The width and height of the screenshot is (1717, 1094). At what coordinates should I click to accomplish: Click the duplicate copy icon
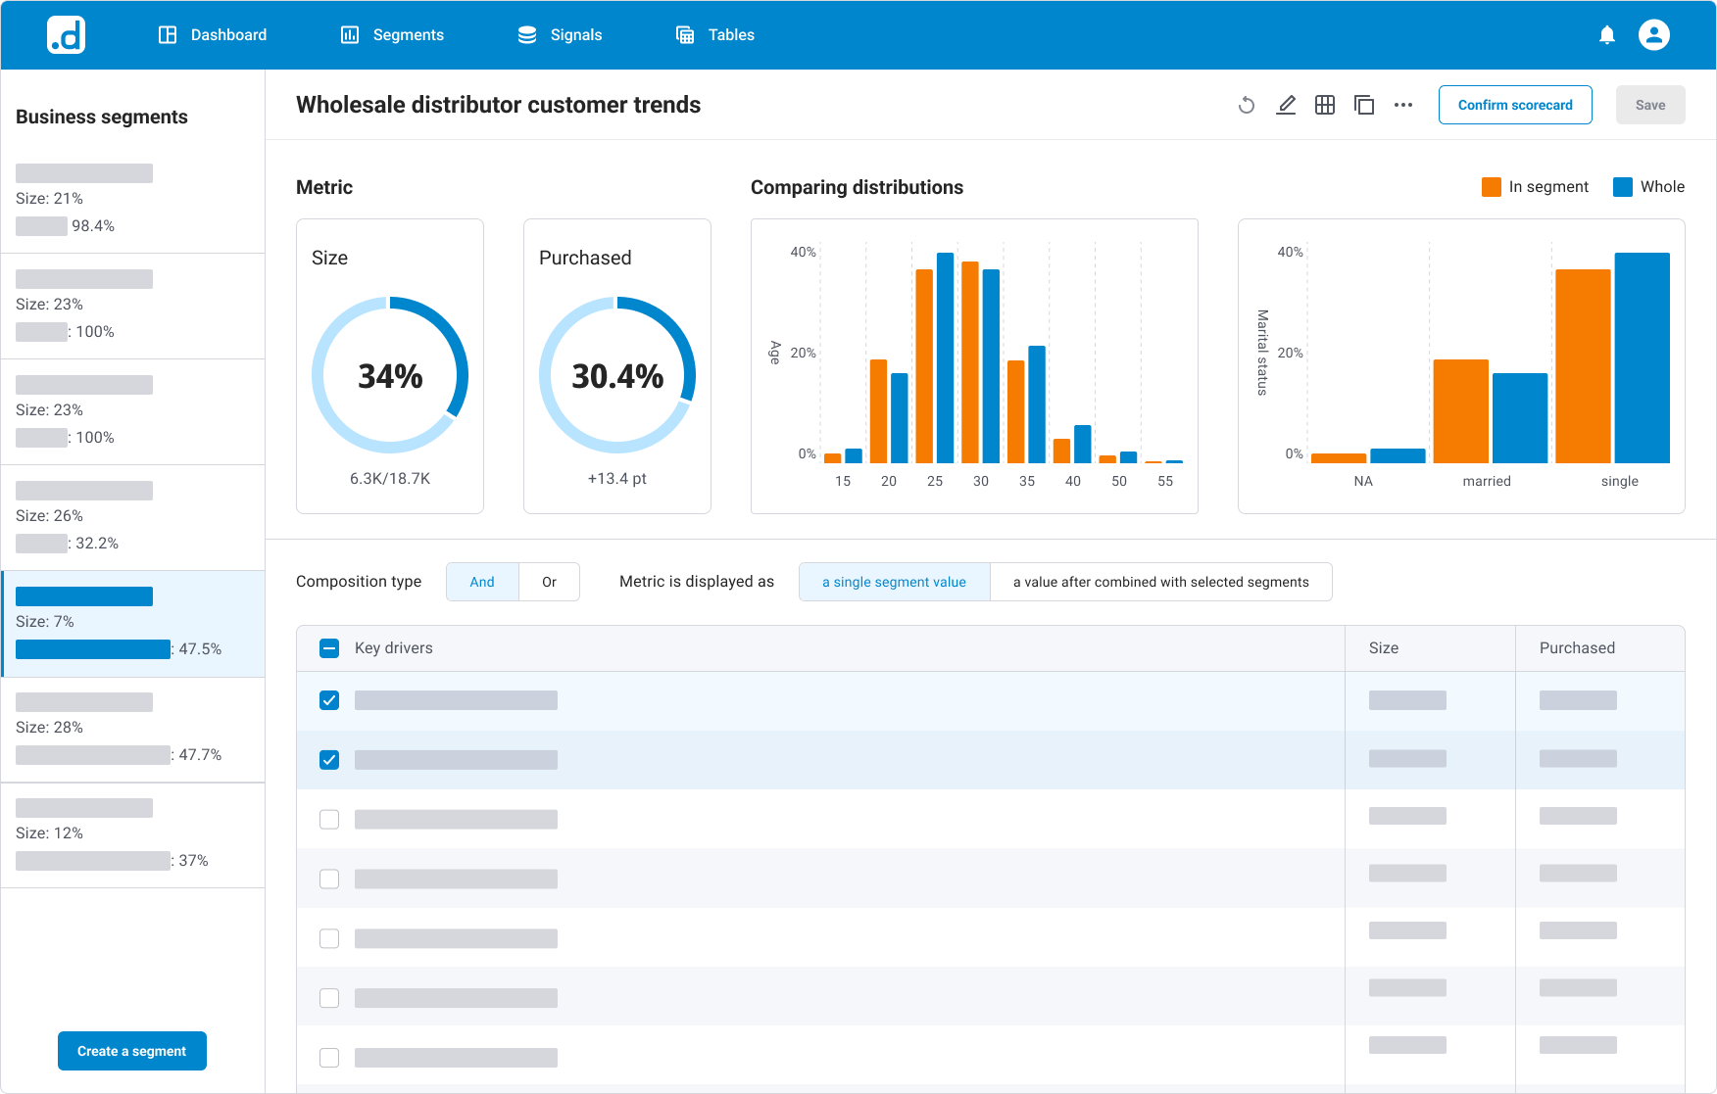point(1364,105)
